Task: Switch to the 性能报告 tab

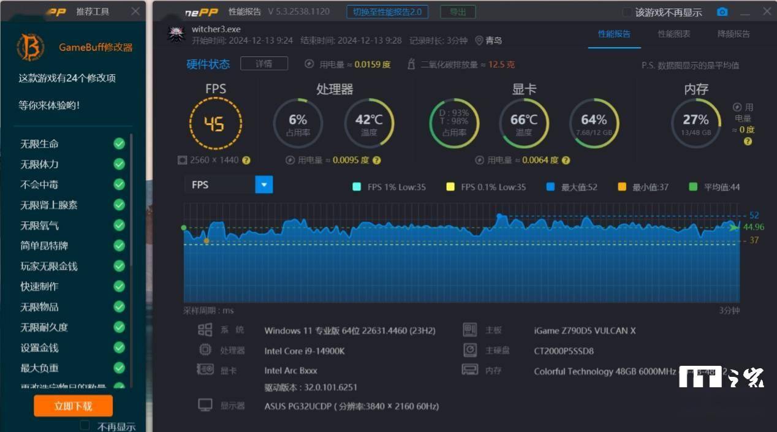Action: (x=614, y=34)
